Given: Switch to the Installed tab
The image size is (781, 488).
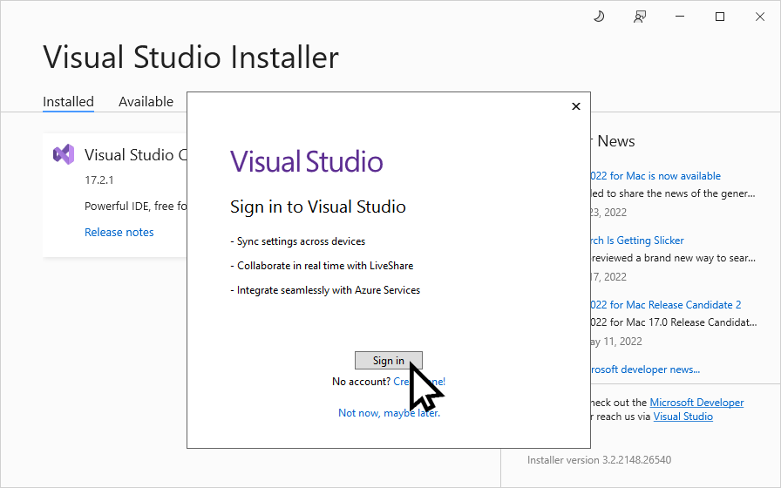Looking at the screenshot, I should (68, 102).
